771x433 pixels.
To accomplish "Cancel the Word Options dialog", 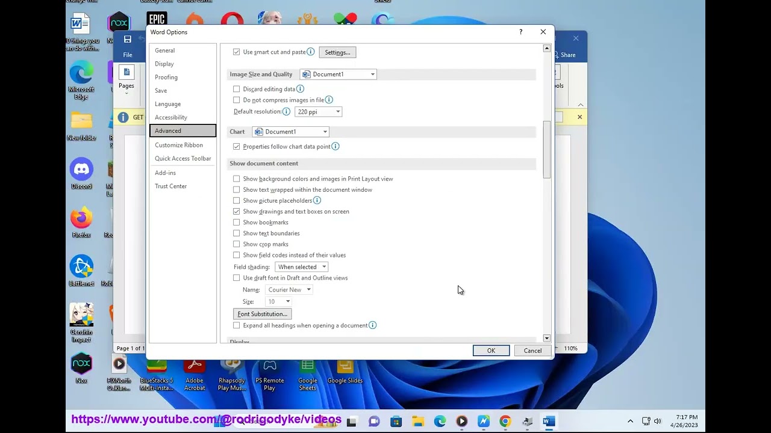I will 532,351.
